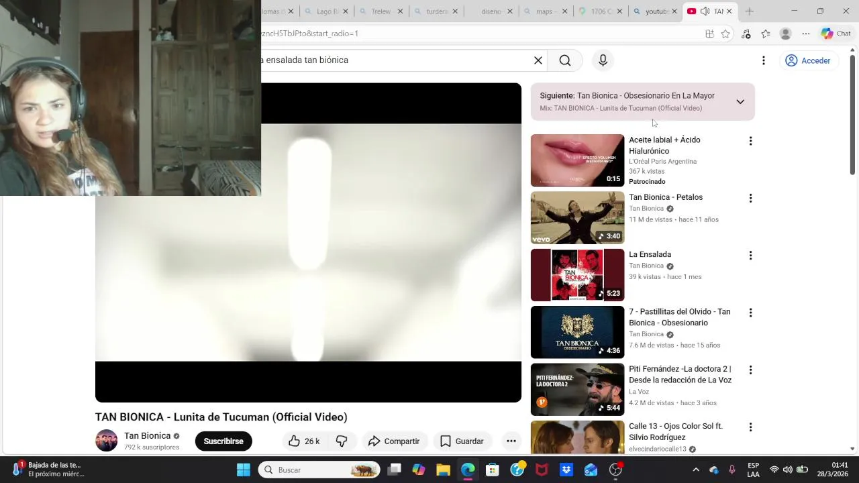Click the elvecindariocalle13 channel name
The height and width of the screenshot is (483, 859).
coord(658,449)
